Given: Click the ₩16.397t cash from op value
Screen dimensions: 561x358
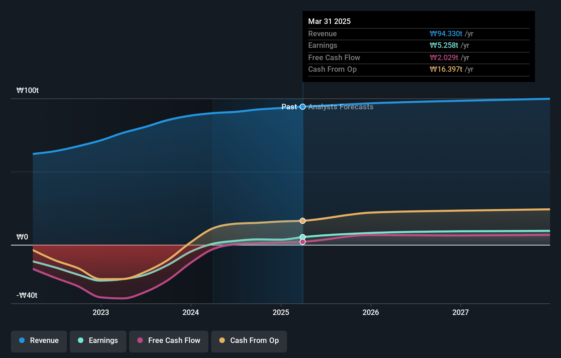Looking at the screenshot, I should point(446,69).
